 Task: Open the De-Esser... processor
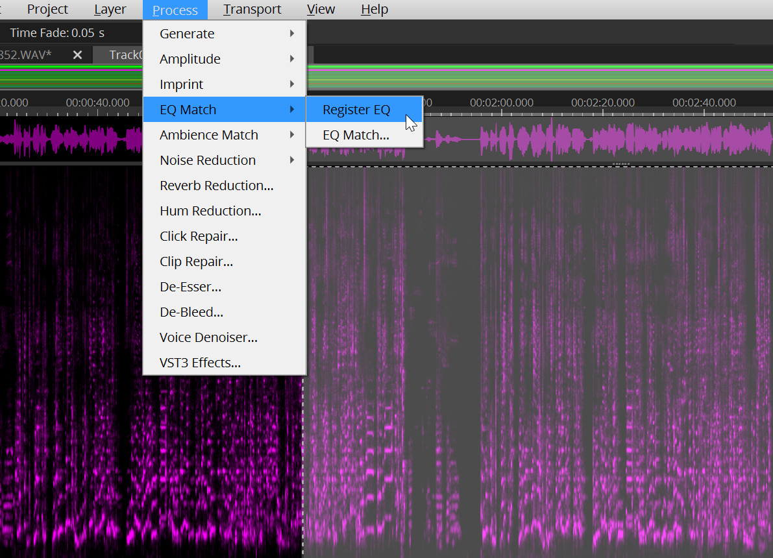[190, 287]
